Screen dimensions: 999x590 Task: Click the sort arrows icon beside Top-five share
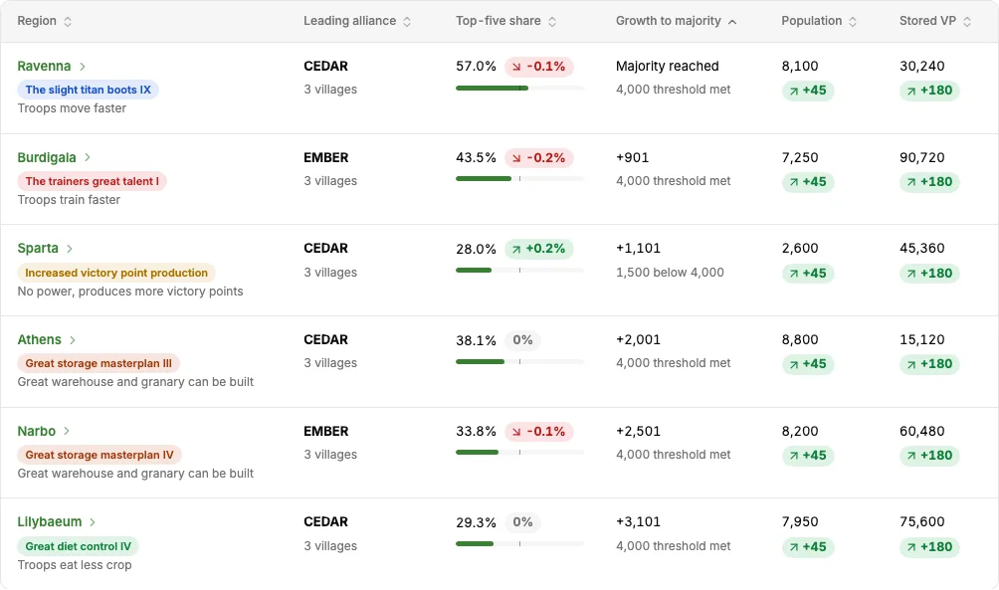552,22
